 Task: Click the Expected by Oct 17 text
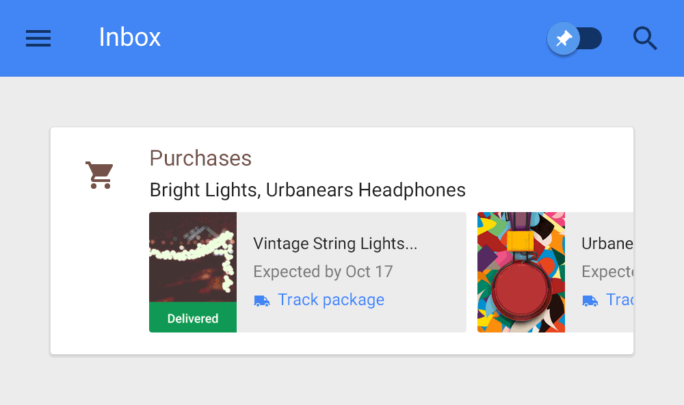pyautogui.click(x=323, y=272)
